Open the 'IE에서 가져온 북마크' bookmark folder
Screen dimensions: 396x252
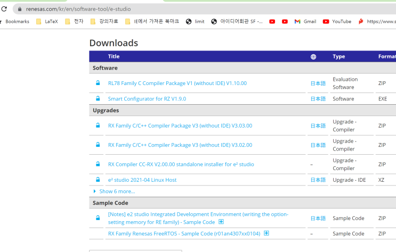point(152,21)
